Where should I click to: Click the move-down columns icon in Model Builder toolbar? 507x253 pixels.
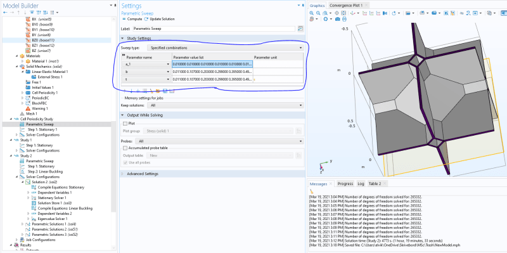(45, 12)
